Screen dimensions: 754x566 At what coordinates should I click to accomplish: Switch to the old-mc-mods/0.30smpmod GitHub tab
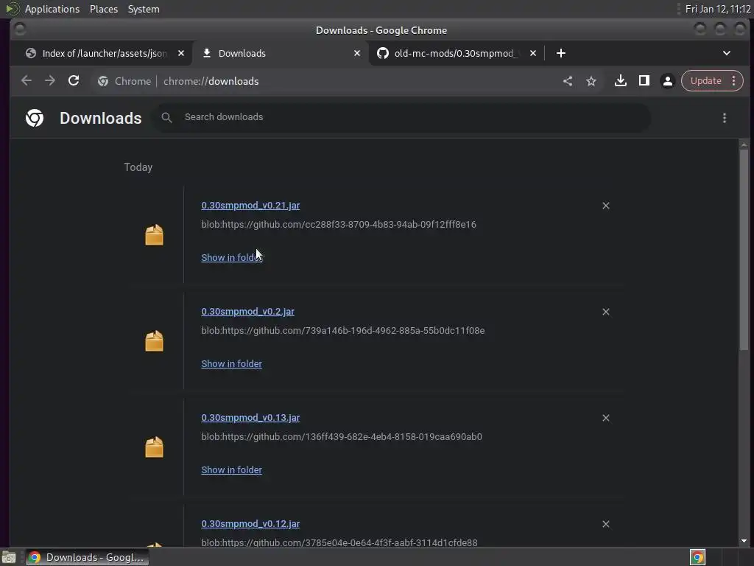pyautogui.click(x=454, y=53)
